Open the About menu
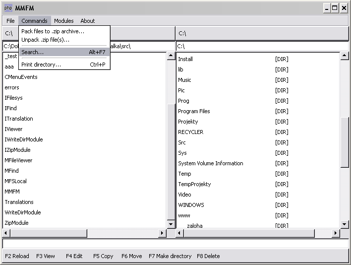Screen dimensions: 351x265 click(88, 21)
